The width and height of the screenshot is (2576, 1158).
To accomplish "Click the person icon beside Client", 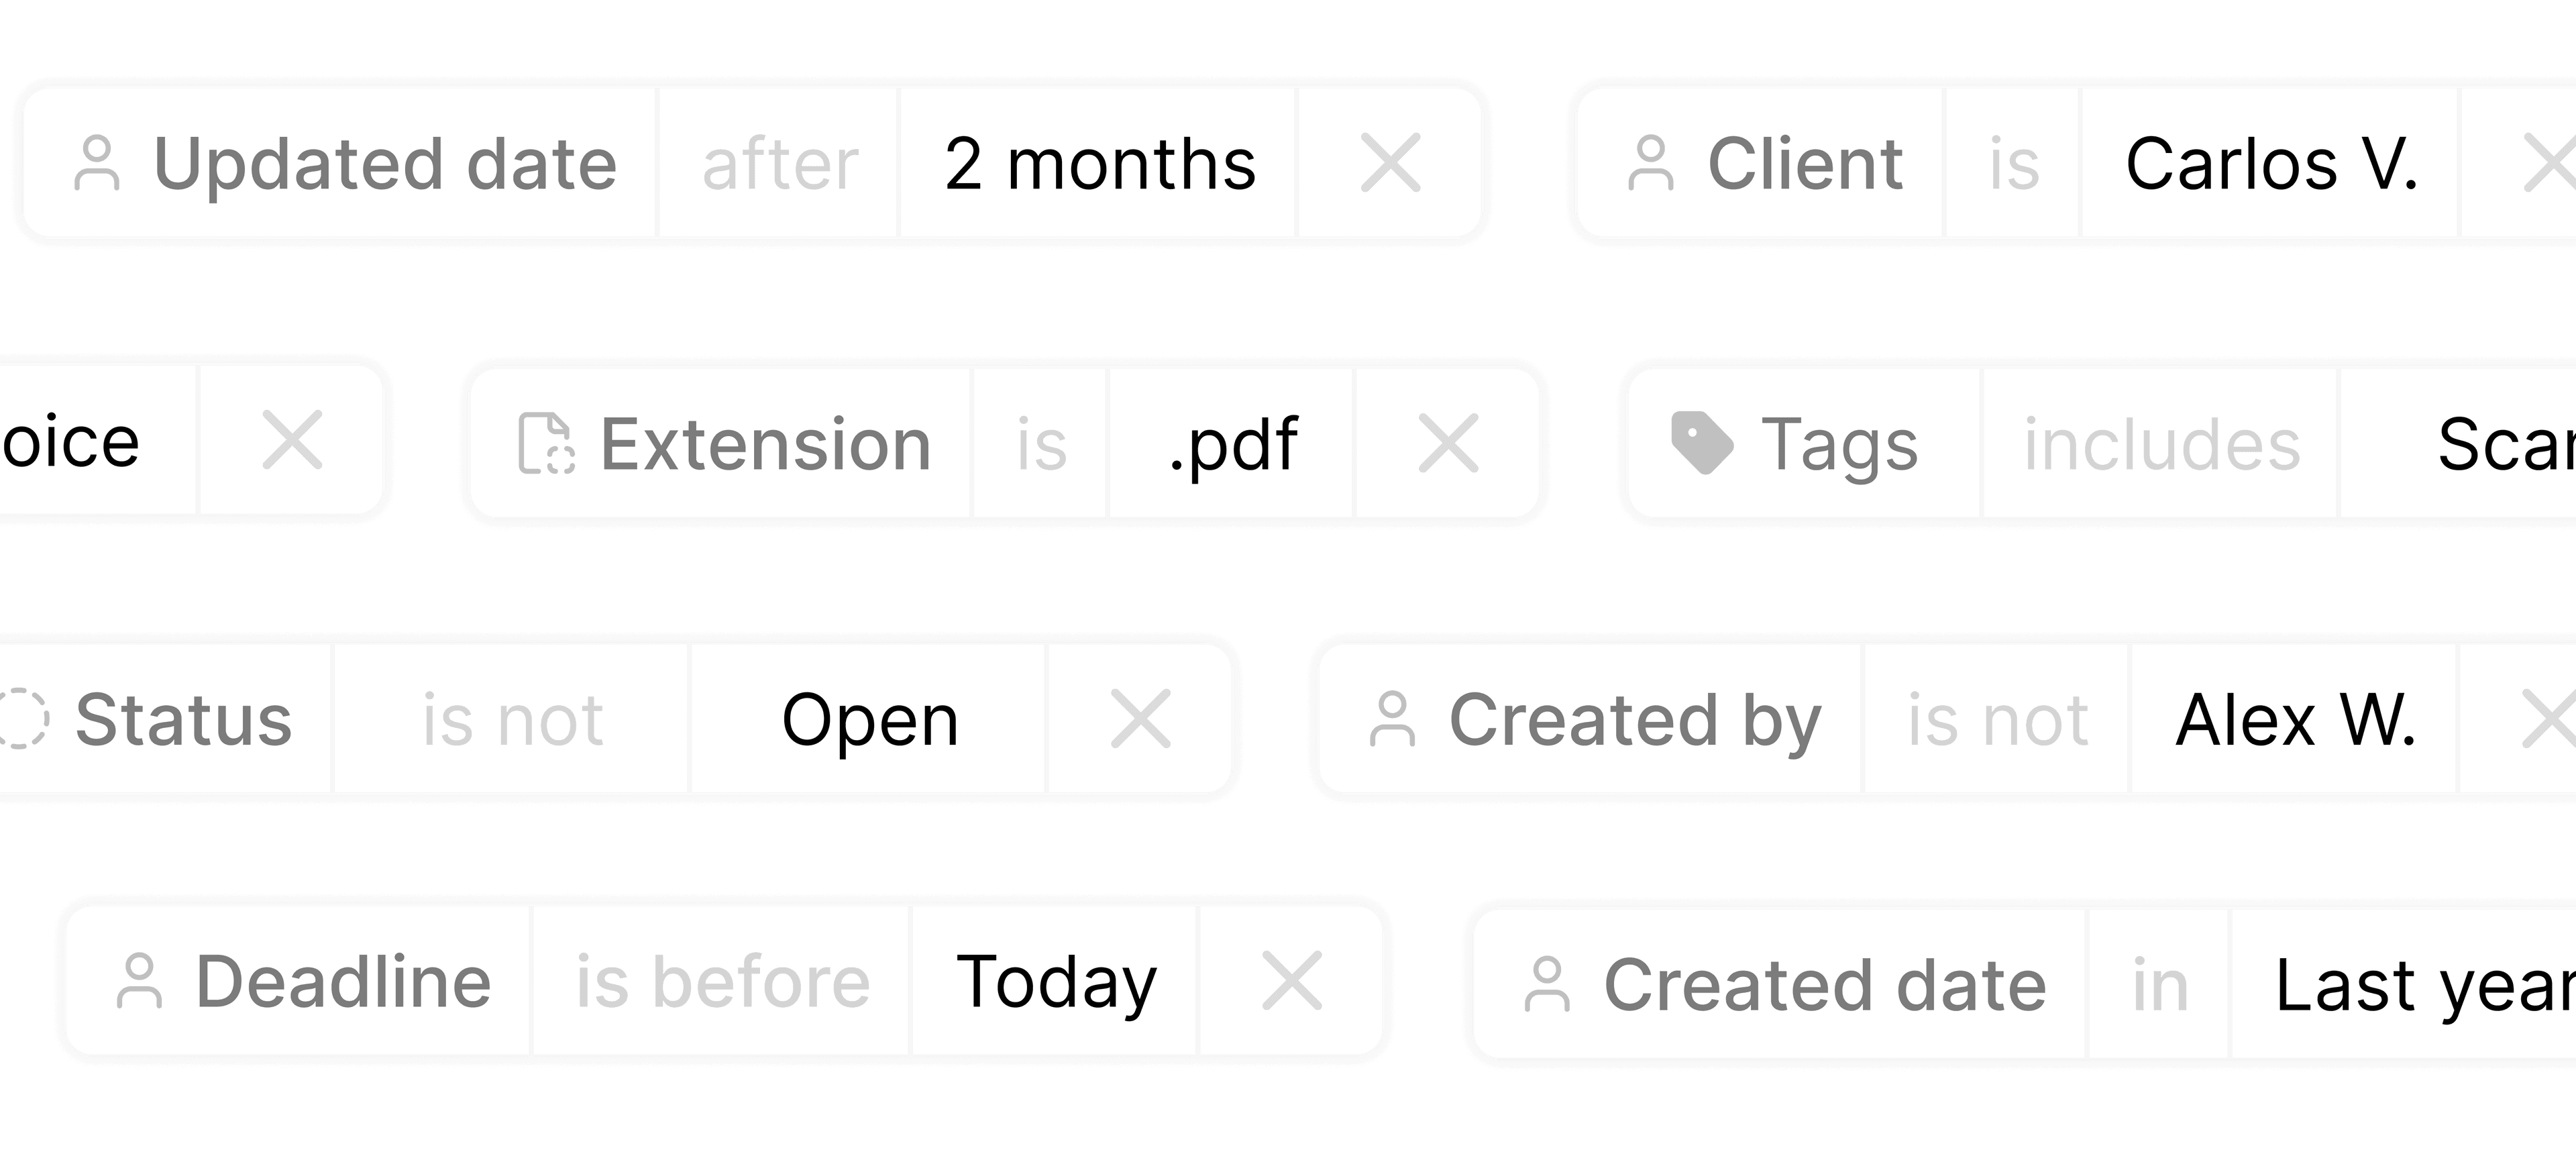I will 1651,163.
